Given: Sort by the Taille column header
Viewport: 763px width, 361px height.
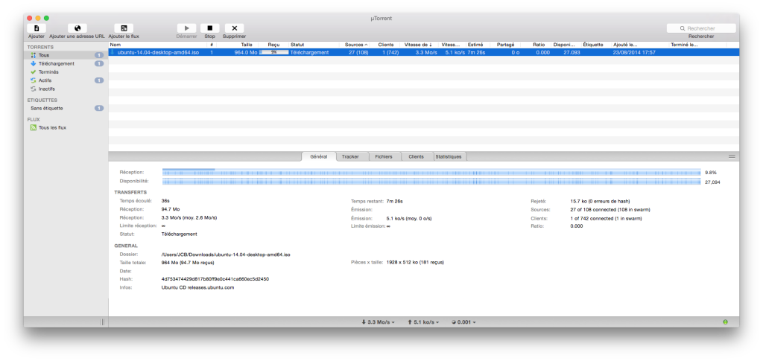Looking at the screenshot, I should pyautogui.click(x=238, y=45).
